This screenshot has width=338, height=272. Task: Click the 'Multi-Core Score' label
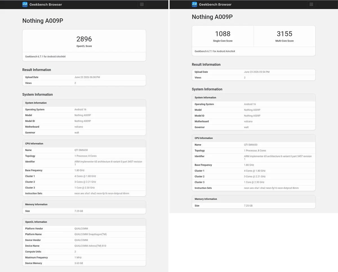(x=284, y=41)
